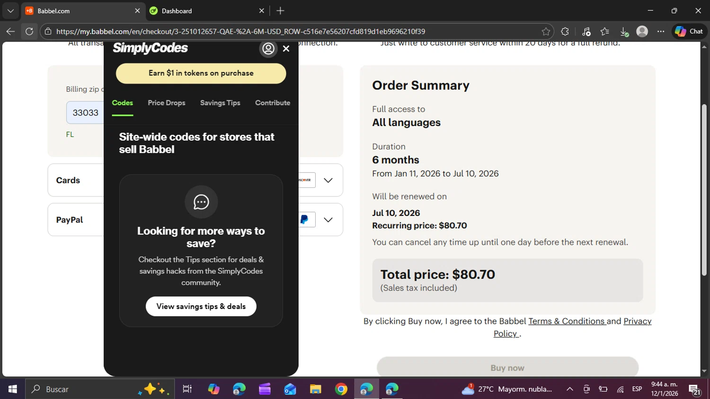Open the tab list dropdown arrow
The width and height of the screenshot is (710, 399).
[10, 10]
